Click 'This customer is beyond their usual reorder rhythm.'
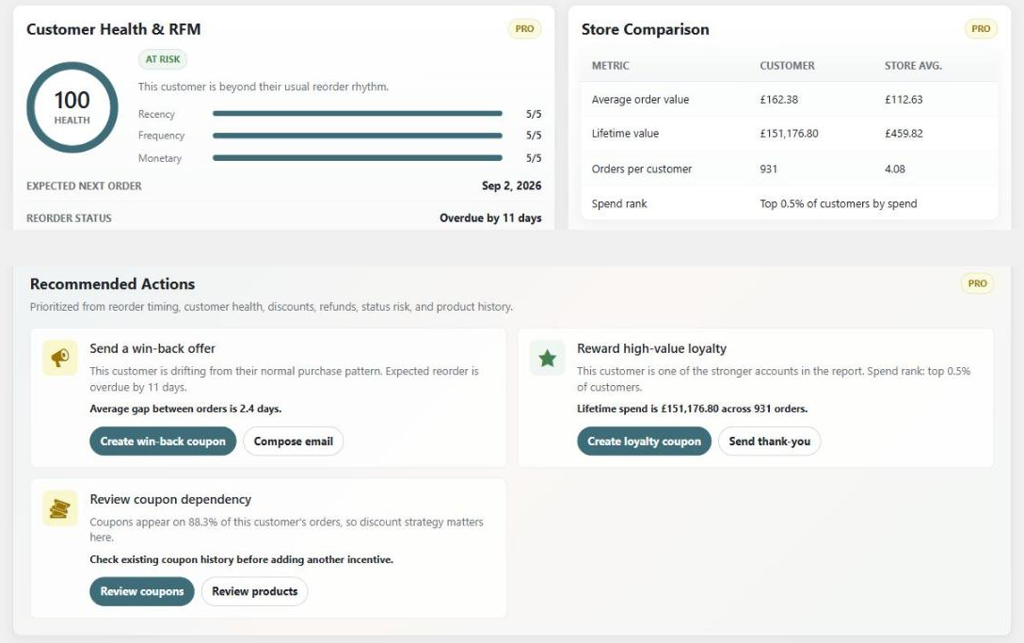The image size is (1024, 643). [x=264, y=87]
